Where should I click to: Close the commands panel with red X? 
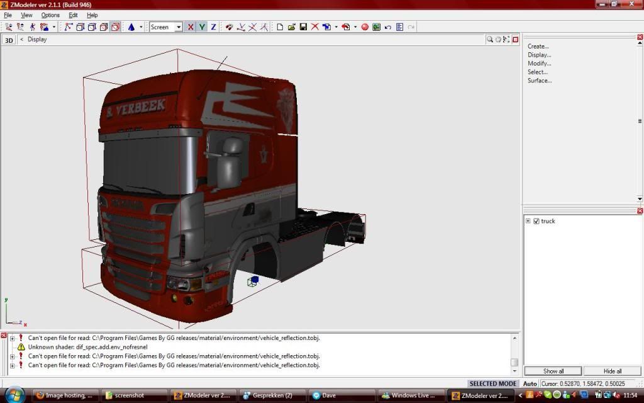[x=640, y=37]
